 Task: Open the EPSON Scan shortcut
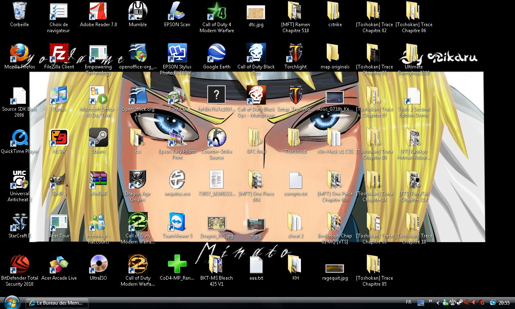pos(177,11)
